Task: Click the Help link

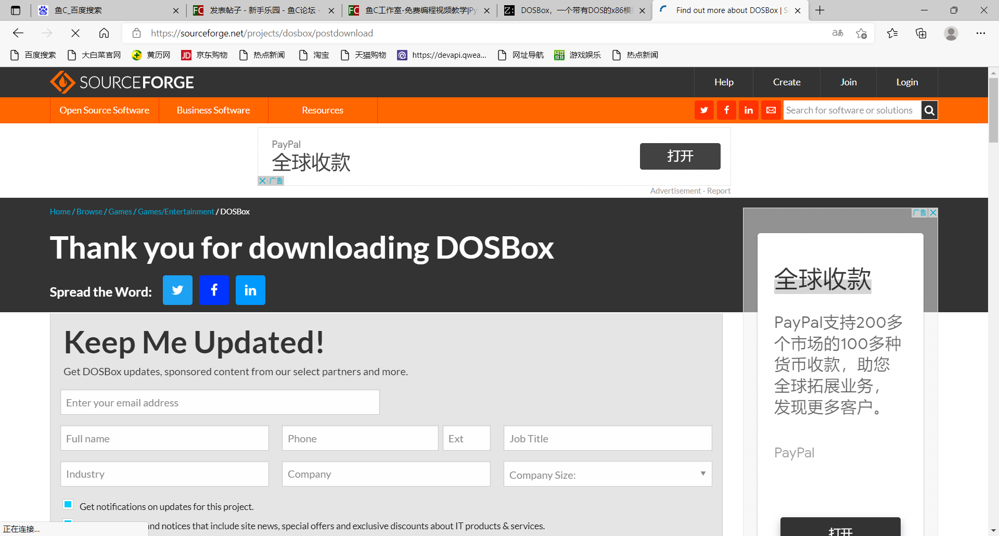Action: point(724,82)
